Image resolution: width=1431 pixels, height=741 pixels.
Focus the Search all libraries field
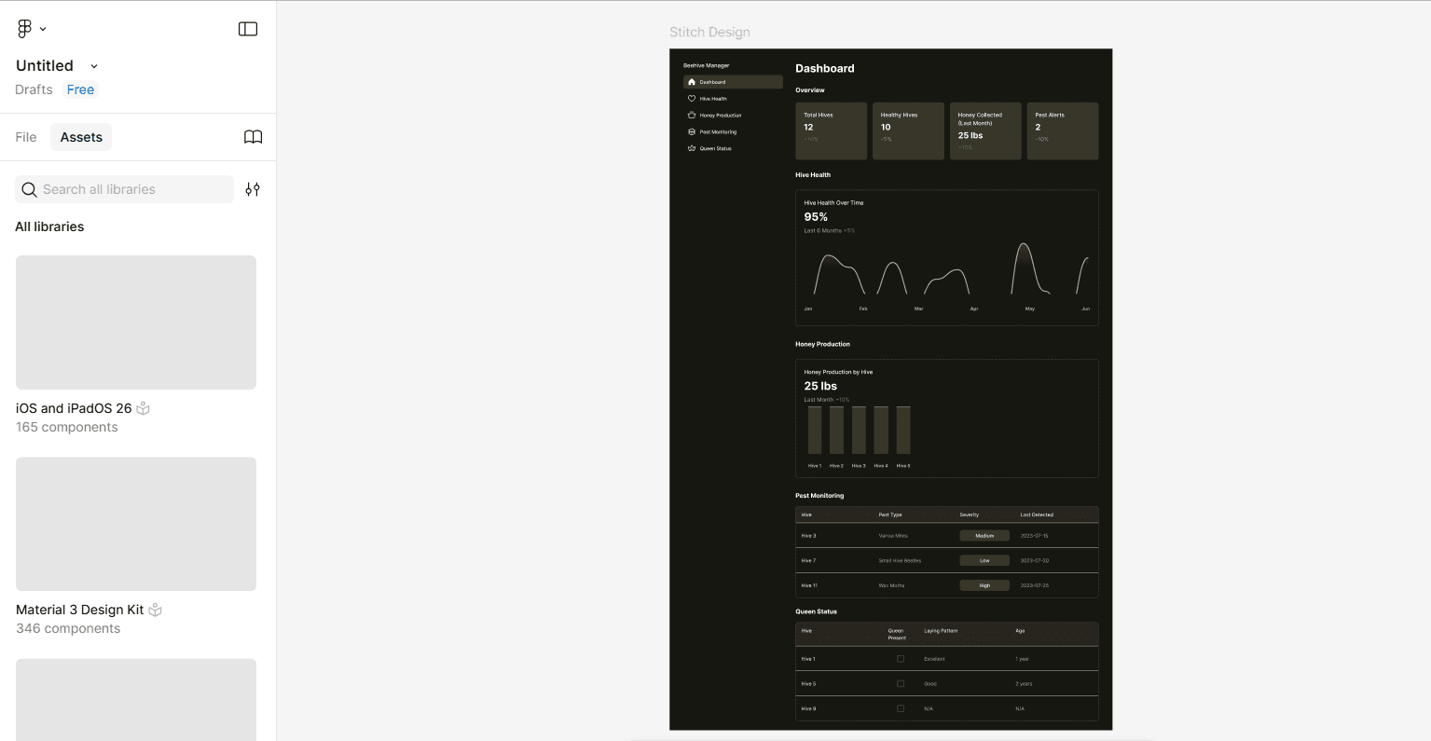(124, 189)
